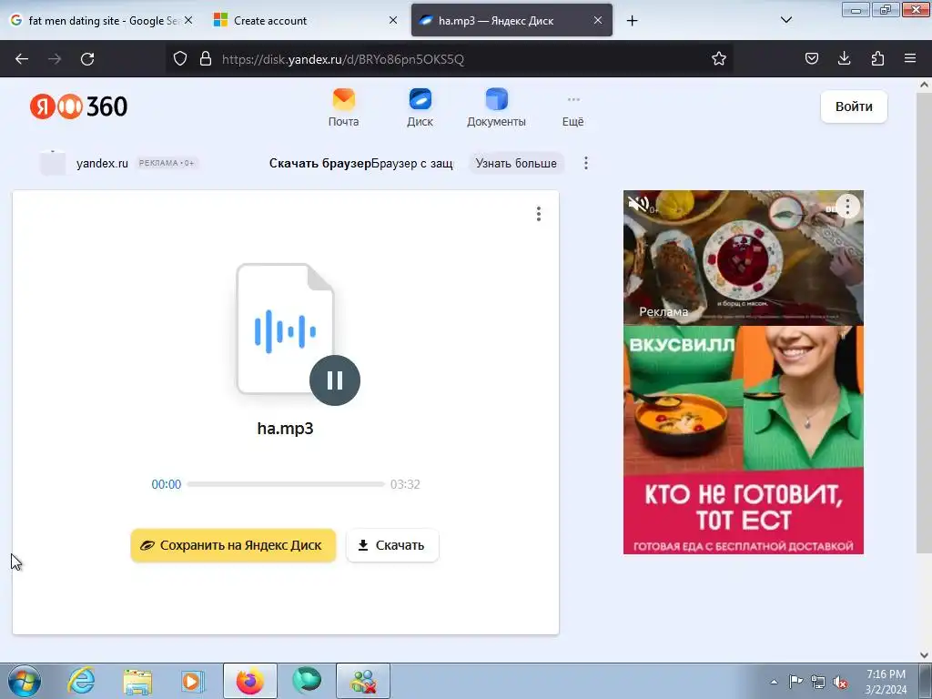Open the green globe app in taskbar

tap(307, 681)
